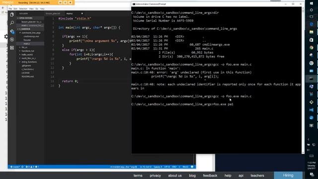
Task: Open the blog footer link
Action: [x=192, y=176]
